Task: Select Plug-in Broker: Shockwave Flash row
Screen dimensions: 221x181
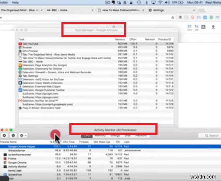Action: pyautogui.click(x=96, y=108)
